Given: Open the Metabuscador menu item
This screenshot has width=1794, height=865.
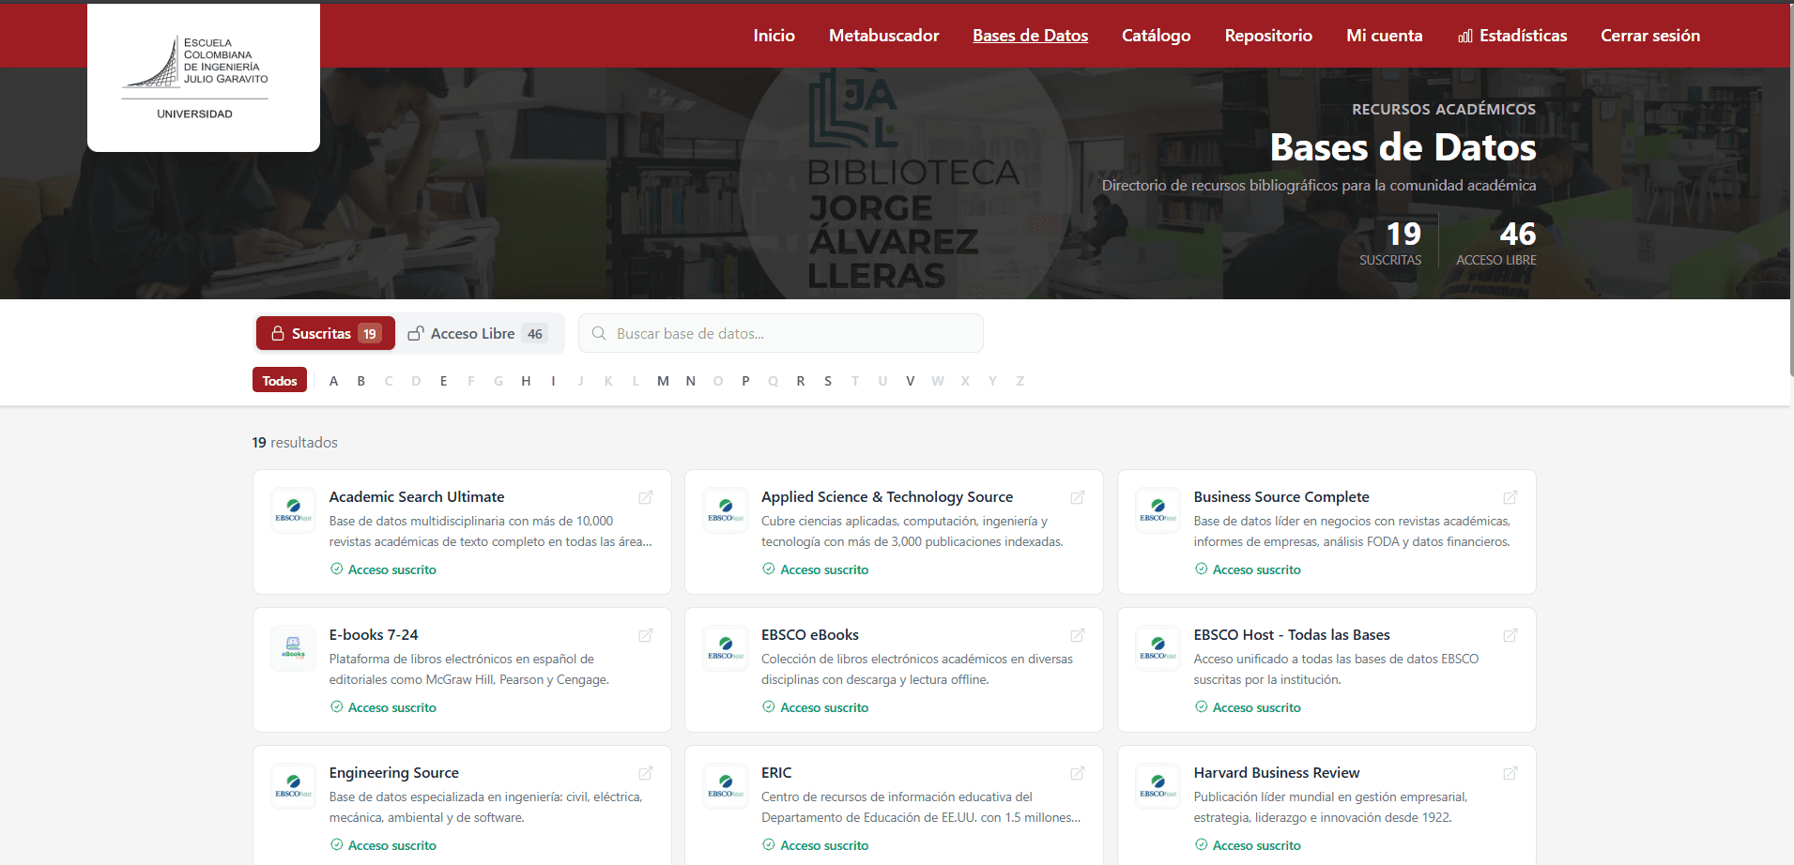Looking at the screenshot, I should click(x=883, y=36).
